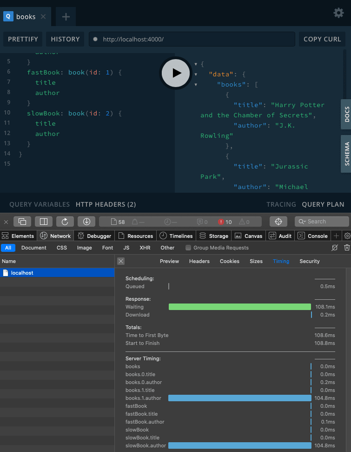Screen dimensions: 351x452
Task: Click the inspector Search field
Action: pos(322,222)
